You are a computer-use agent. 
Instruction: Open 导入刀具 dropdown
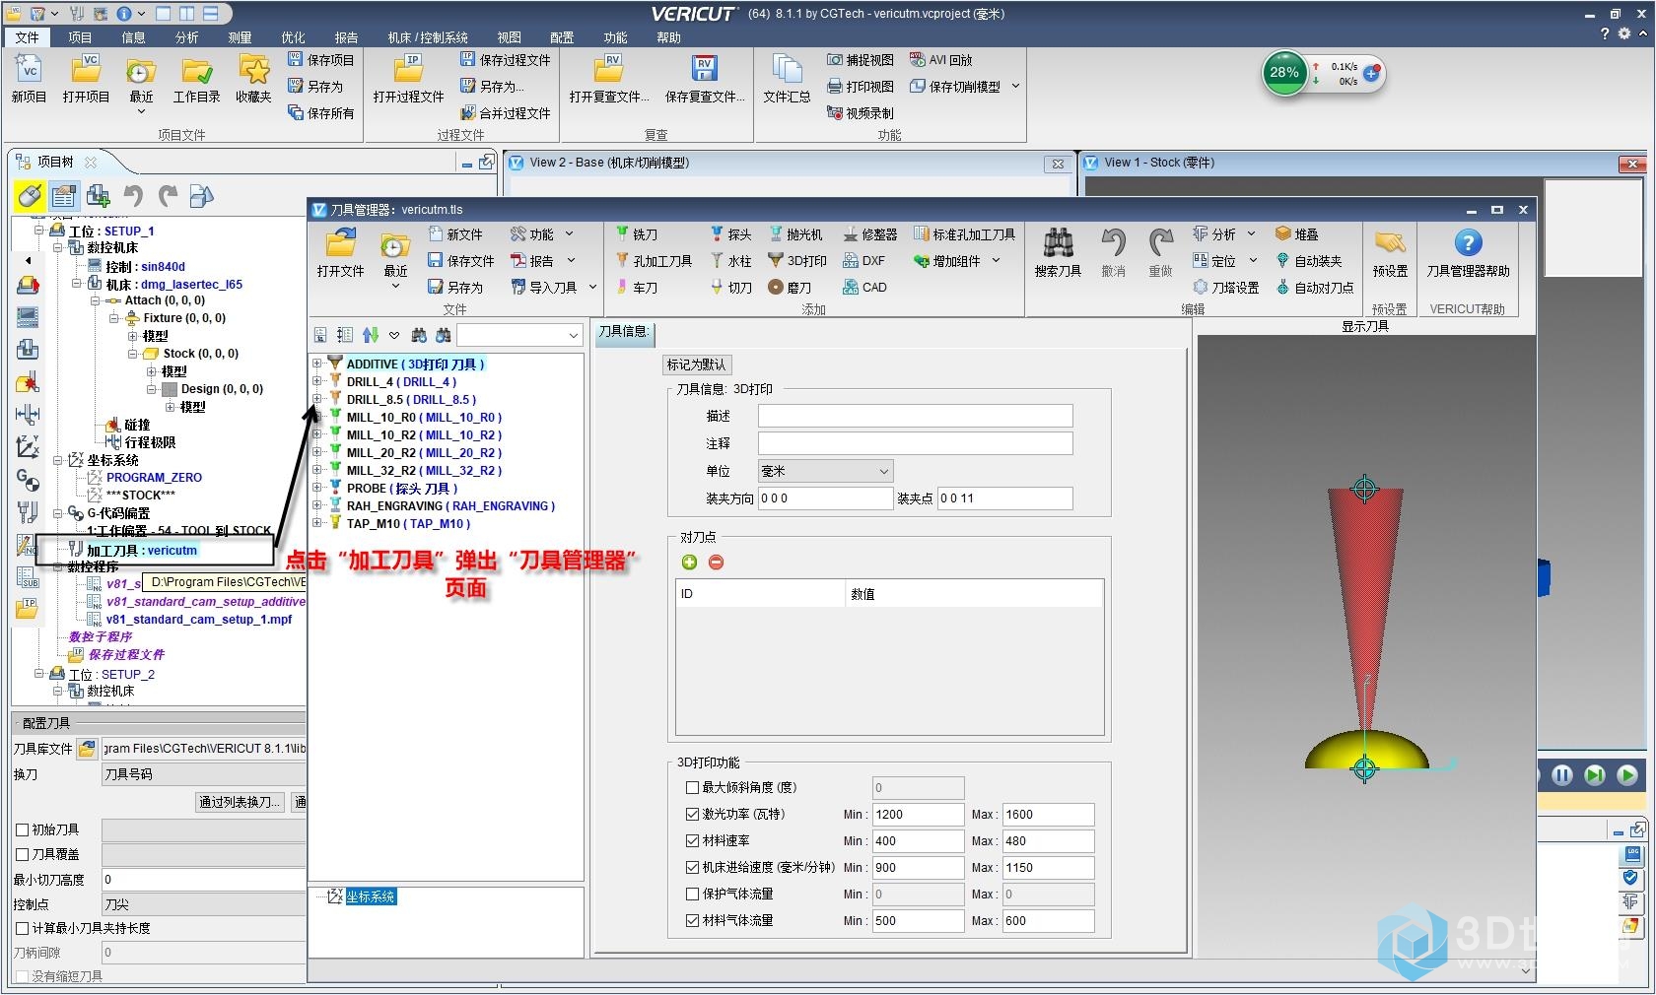553,288
